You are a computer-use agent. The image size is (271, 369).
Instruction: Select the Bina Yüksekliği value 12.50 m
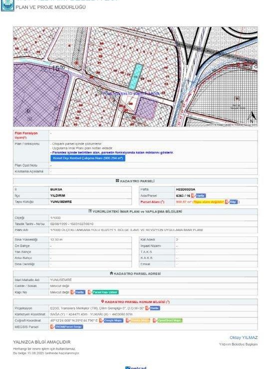[56, 240]
